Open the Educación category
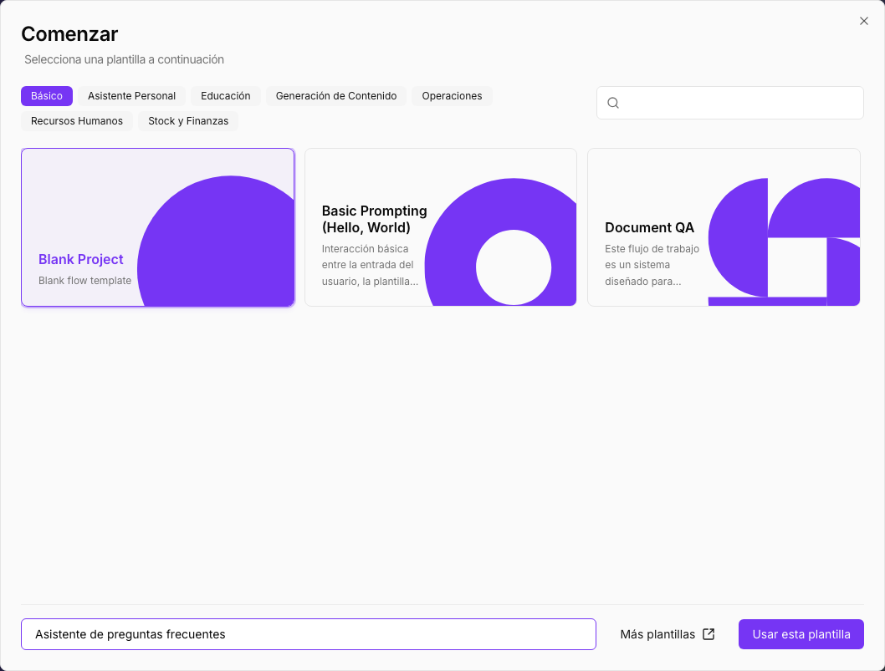885x671 pixels. pyautogui.click(x=226, y=96)
